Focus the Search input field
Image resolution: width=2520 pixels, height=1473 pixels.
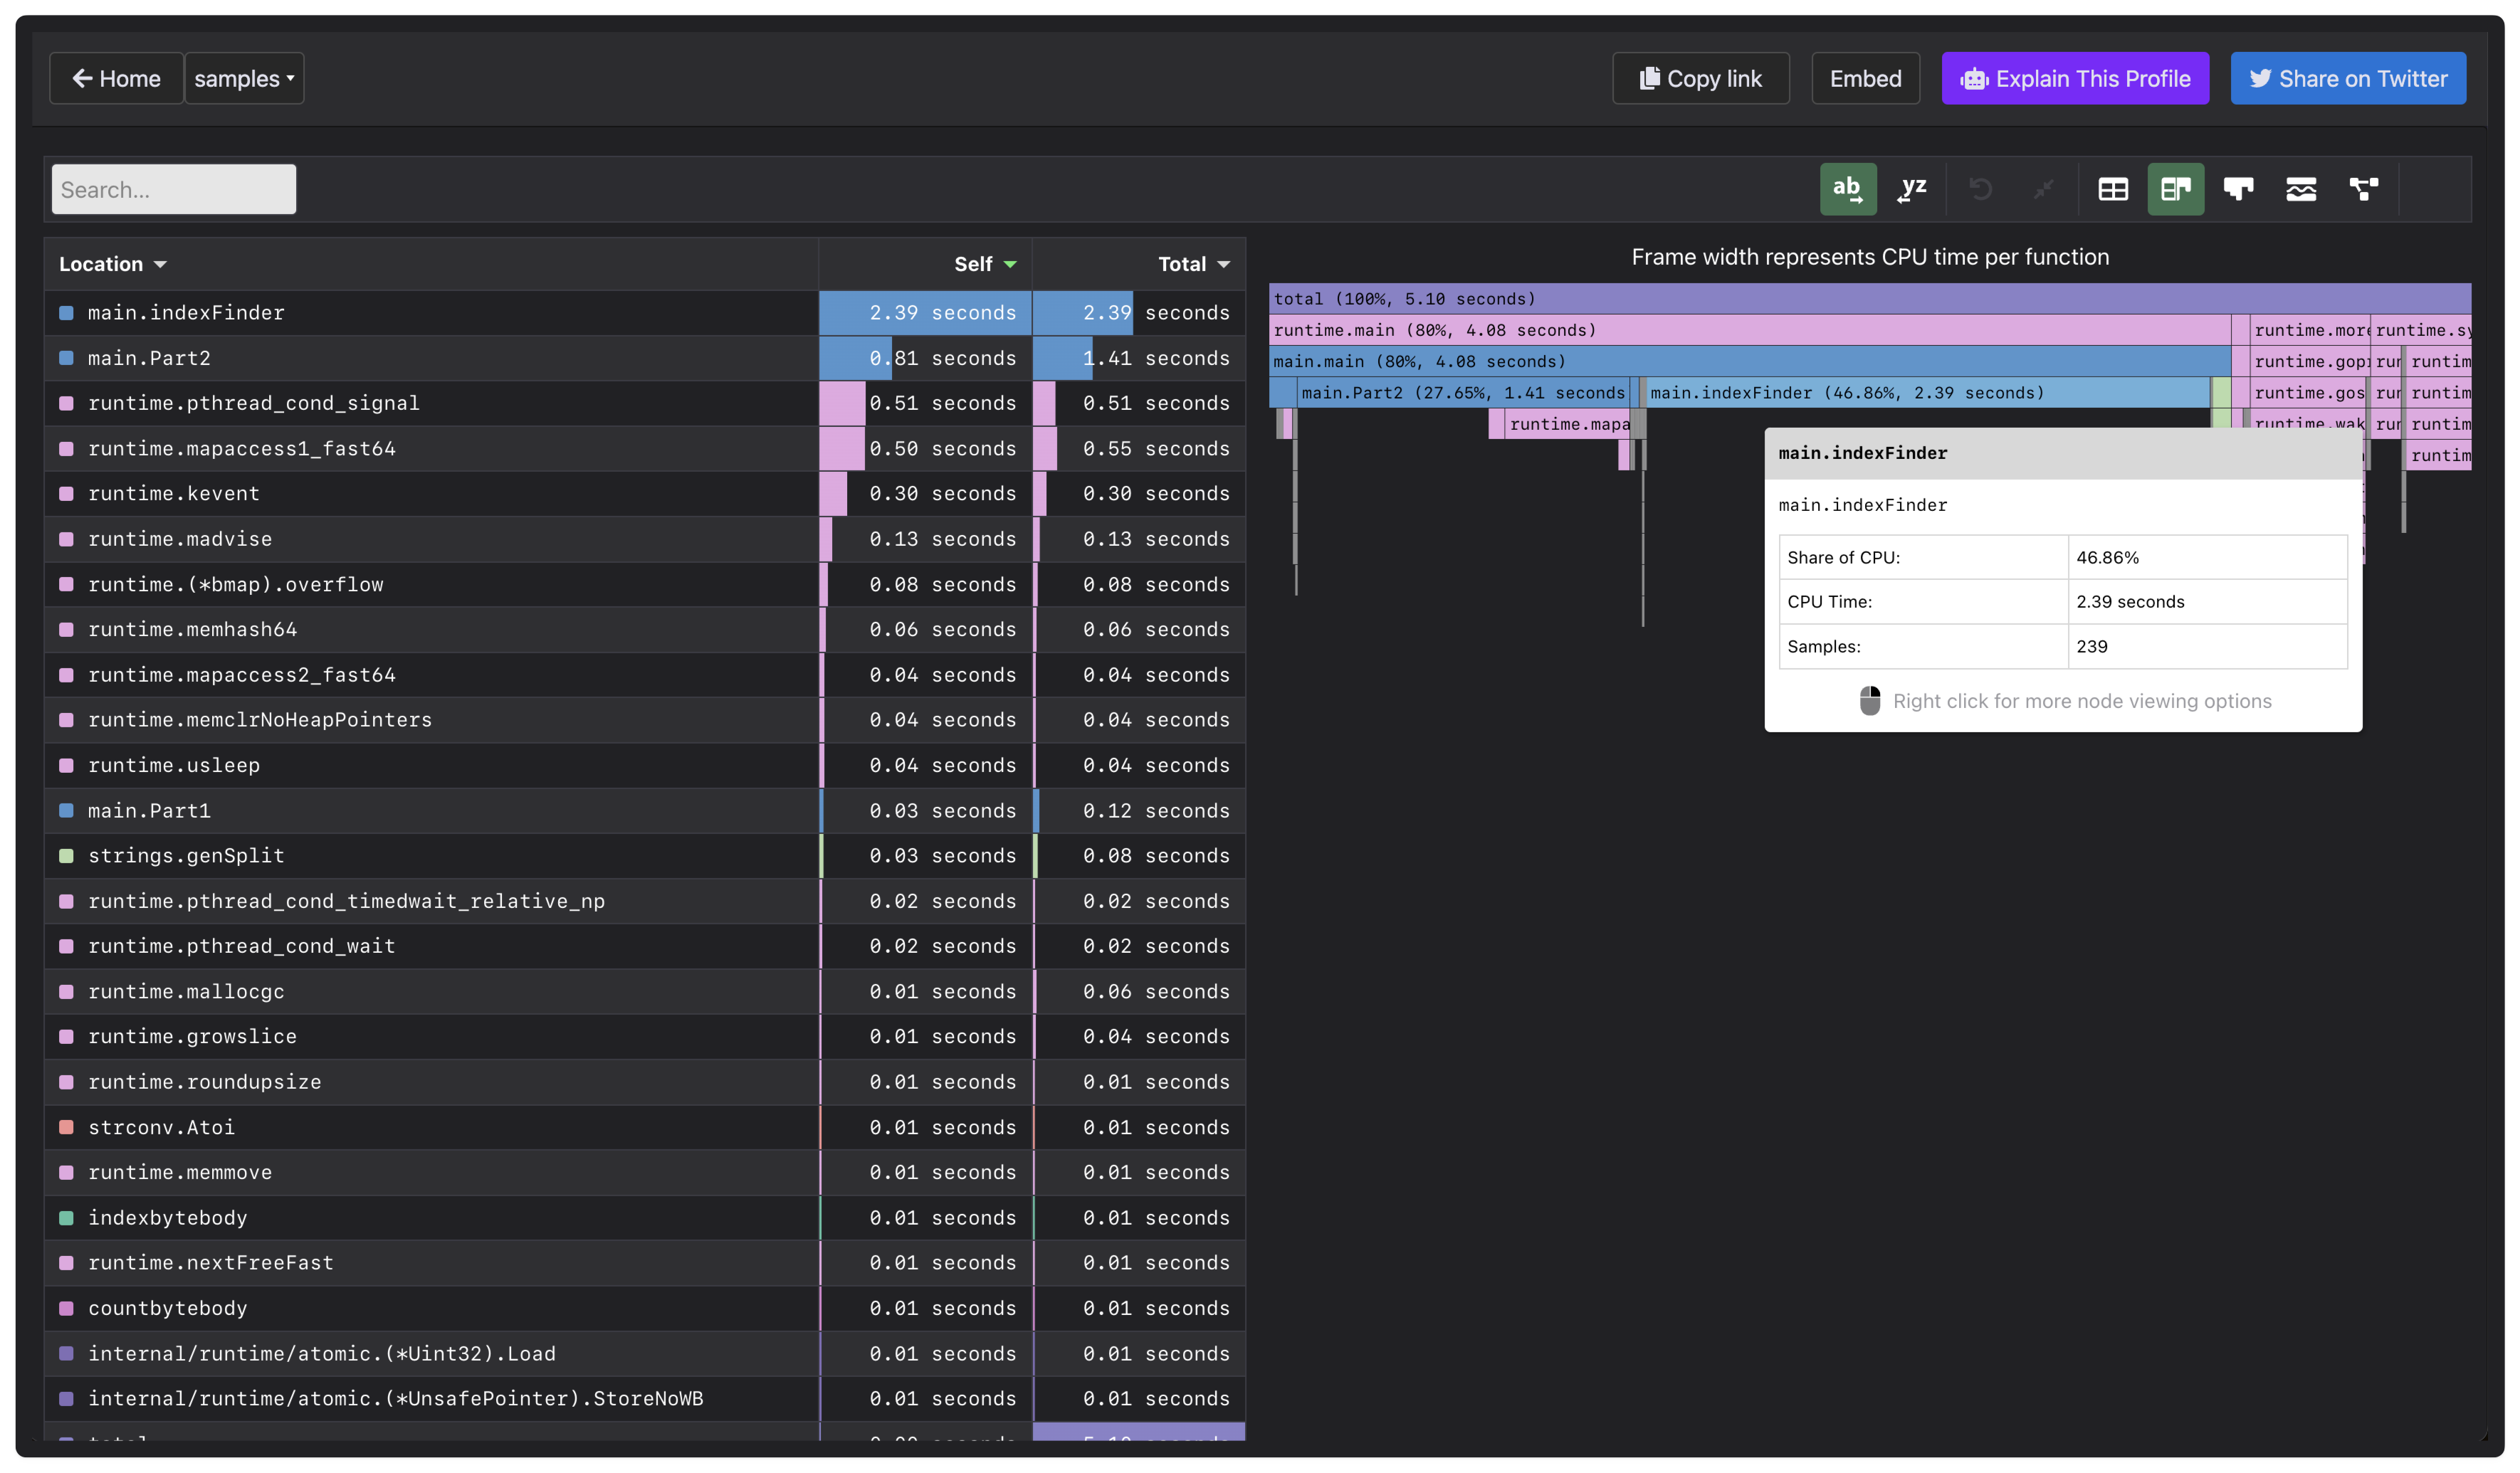pos(174,189)
